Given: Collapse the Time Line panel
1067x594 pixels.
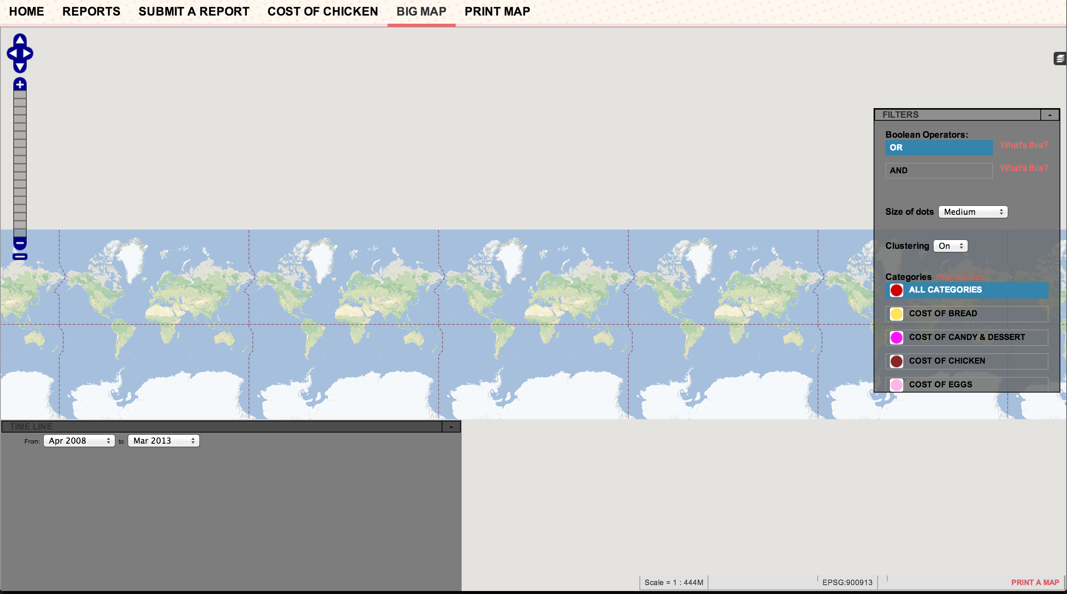Looking at the screenshot, I should pyautogui.click(x=451, y=426).
